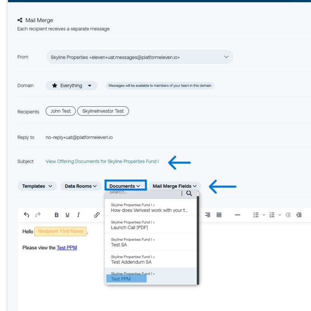
Task: Open the Everything domain dropdown
Action: 71,86
